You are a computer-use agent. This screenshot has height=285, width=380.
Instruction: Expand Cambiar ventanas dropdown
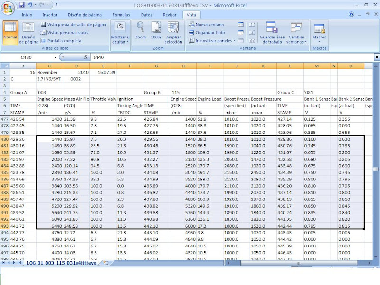(x=296, y=32)
